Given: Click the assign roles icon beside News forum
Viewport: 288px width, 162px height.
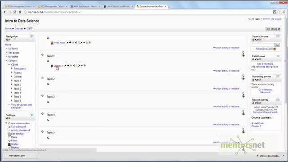Looking at the screenshot, I should point(90,43).
